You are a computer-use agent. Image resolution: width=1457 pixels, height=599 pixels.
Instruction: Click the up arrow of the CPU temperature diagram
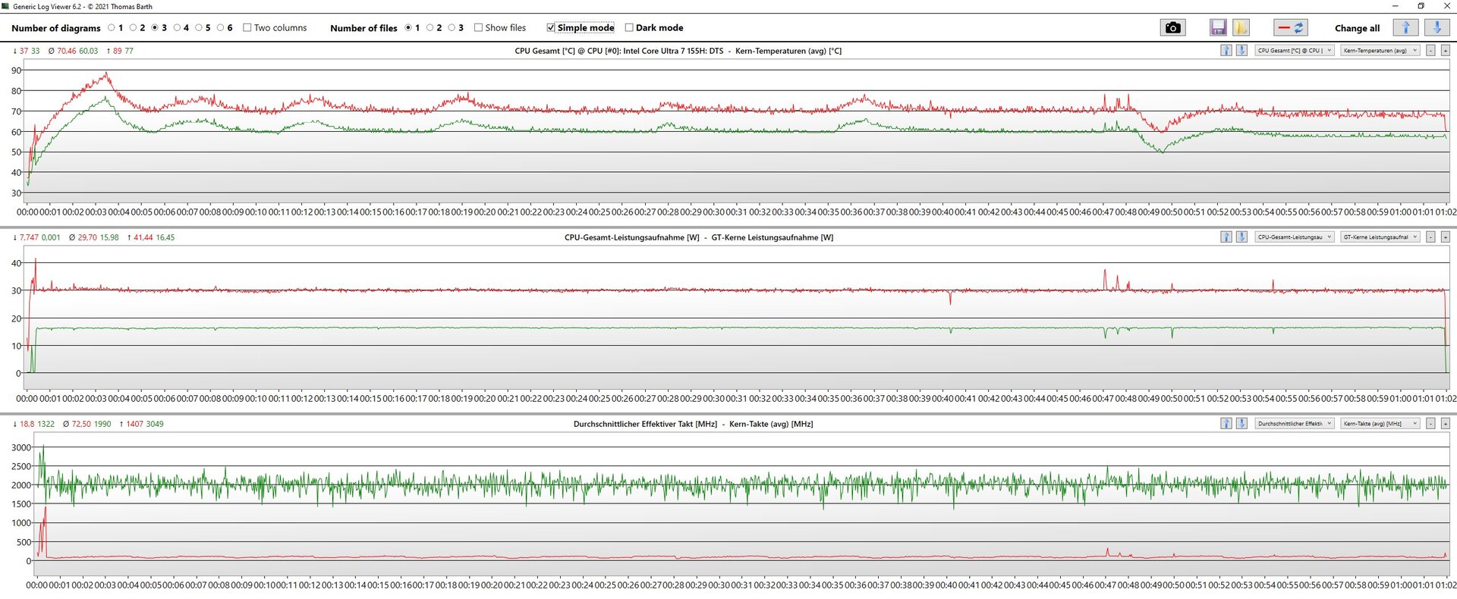click(1226, 51)
